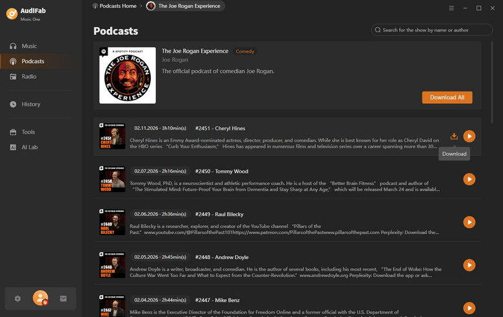Open the #2448 Andrew Doyle thumbnail
Screen dimensions: 503x317
[112, 265]
